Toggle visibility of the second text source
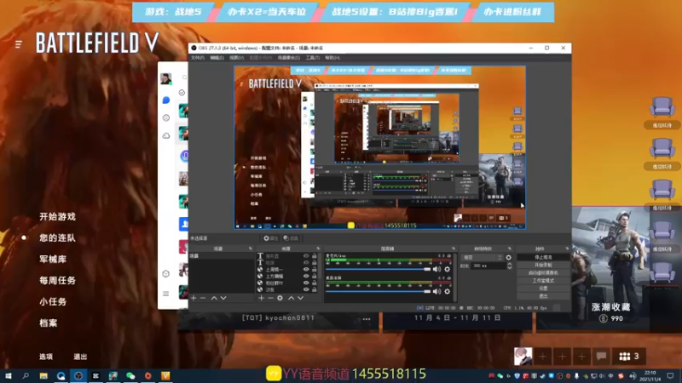Viewport: 682px width, 383px height. 306,263
